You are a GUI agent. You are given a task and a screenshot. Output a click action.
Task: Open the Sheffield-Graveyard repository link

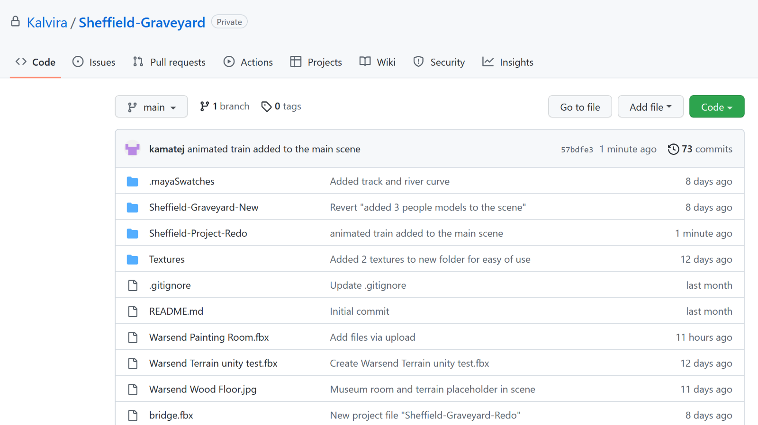point(142,22)
